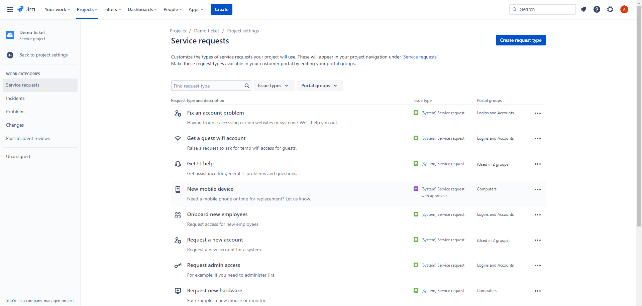Open the notifications bell
Screen dimensions: 642x306
(x=583, y=9)
